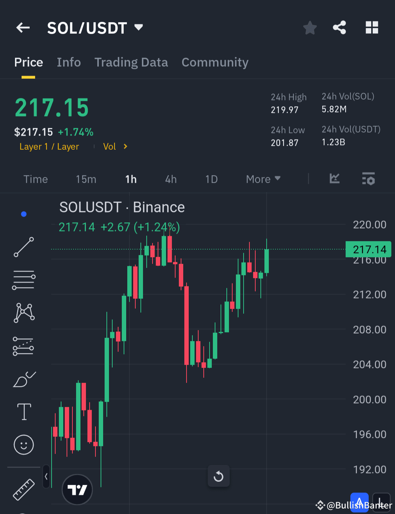395x514 pixels.
Task: Reset the chart view
Action: [x=218, y=476]
